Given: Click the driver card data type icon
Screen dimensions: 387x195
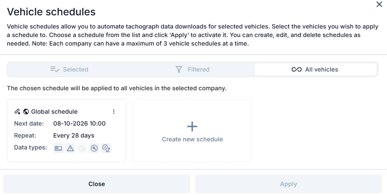Looking at the screenshot, I should click(58, 148).
